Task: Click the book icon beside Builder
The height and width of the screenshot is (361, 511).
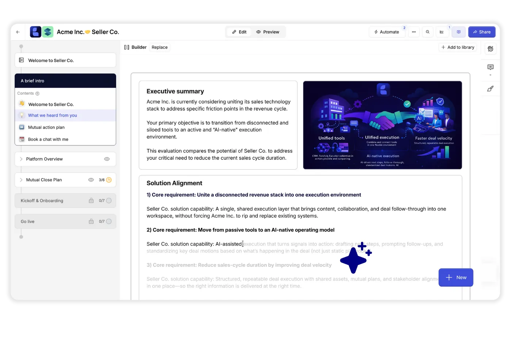Action: (x=127, y=47)
